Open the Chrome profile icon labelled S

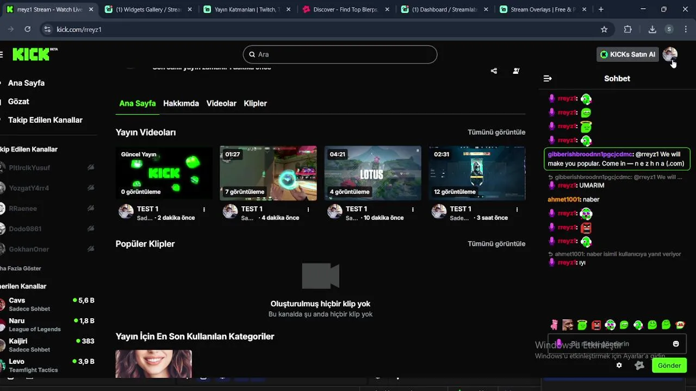pyautogui.click(x=669, y=29)
